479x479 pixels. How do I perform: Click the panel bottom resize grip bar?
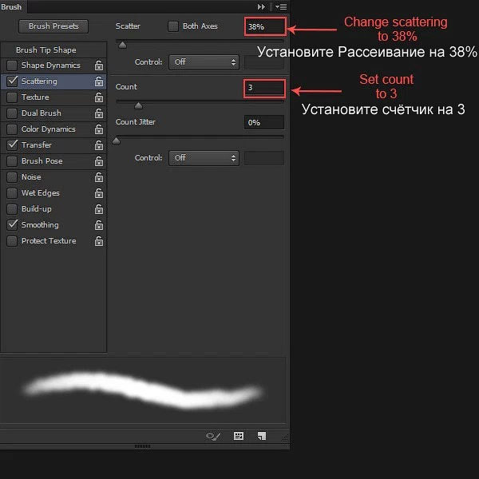point(142,446)
